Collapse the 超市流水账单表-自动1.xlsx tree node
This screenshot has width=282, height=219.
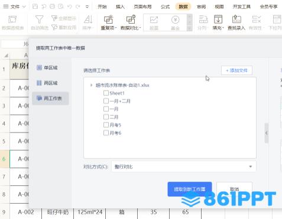point(91,85)
